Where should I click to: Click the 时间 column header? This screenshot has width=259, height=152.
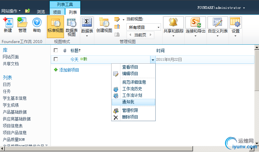coord(160,51)
